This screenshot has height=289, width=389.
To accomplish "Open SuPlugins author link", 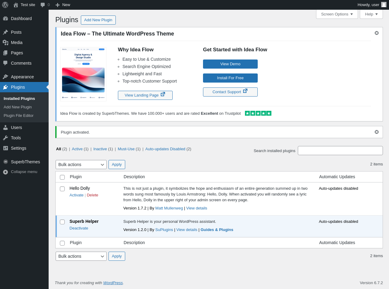I will coord(164,229).
